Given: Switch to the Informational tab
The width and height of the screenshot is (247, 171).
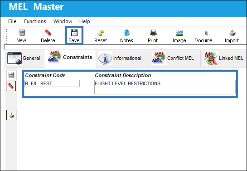Looking at the screenshot, I should 122,59.
